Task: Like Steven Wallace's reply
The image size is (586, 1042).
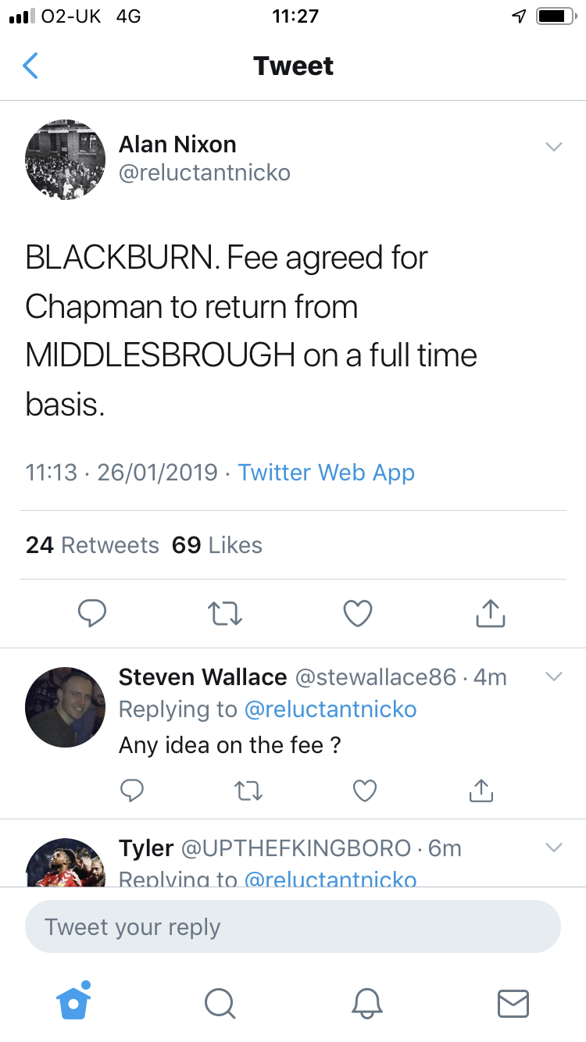Action: pyautogui.click(x=365, y=791)
